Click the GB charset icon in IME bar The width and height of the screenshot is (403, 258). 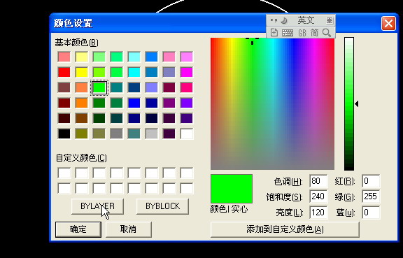click(x=302, y=33)
